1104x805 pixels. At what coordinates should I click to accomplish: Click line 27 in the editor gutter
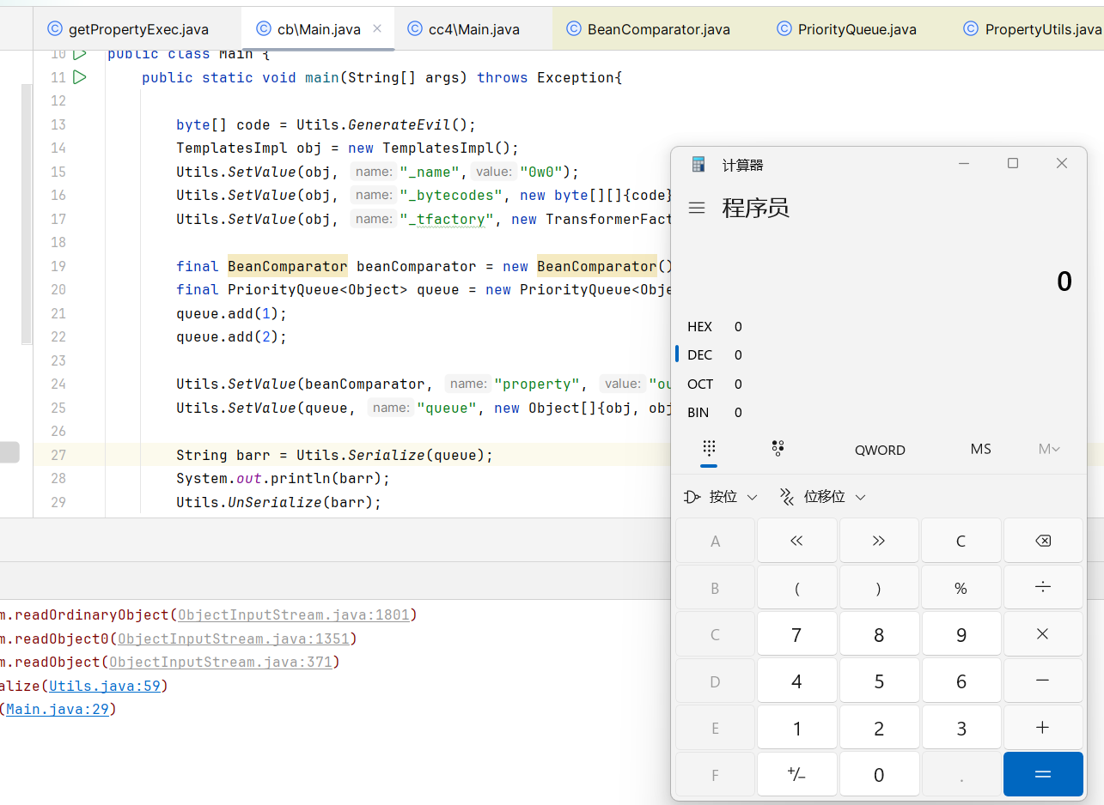coord(58,455)
